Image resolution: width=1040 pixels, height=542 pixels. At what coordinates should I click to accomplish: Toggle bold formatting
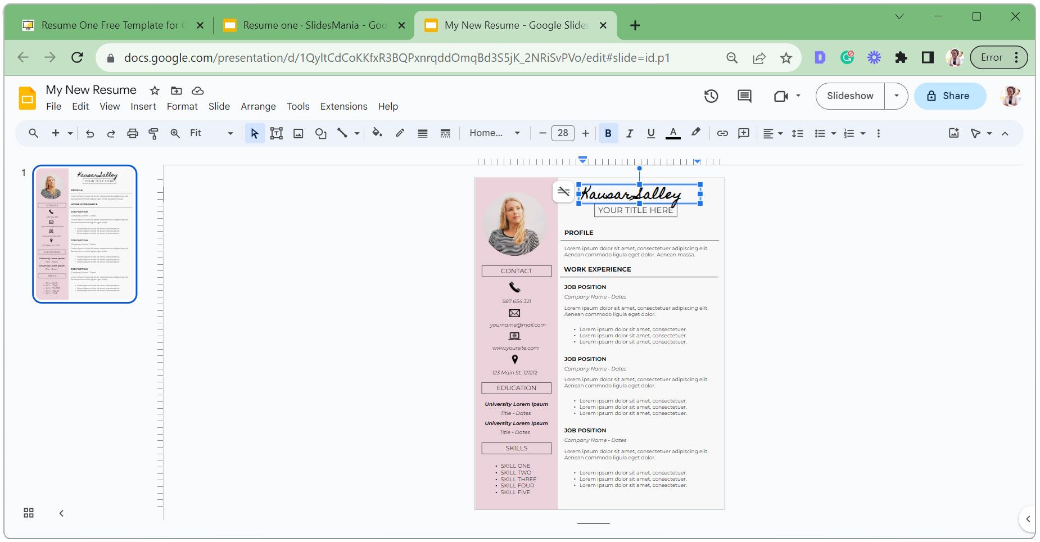pos(608,133)
